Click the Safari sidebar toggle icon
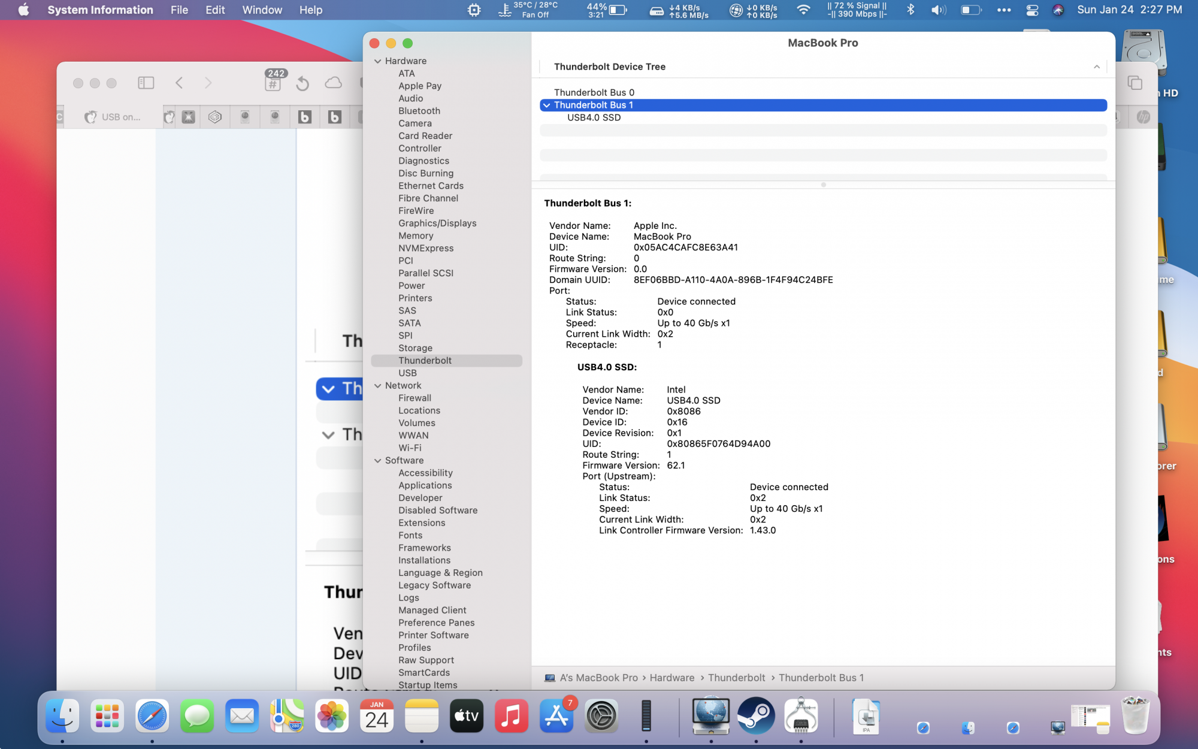Screen dimensions: 1198x749 coord(146,83)
